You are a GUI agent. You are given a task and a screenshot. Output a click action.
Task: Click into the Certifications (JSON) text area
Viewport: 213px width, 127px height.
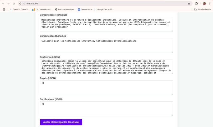point(106,109)
